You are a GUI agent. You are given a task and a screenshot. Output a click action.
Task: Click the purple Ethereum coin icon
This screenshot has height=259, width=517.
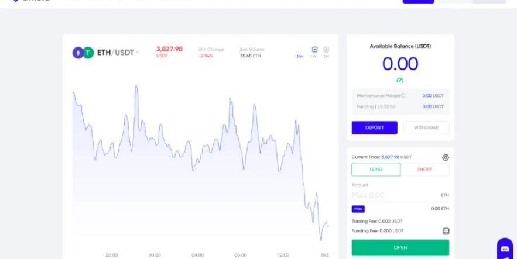click(78, 53)
